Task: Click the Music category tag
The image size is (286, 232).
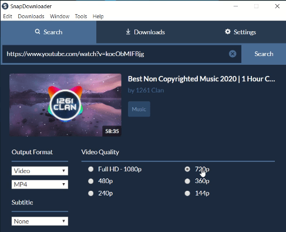Action: 139,109
